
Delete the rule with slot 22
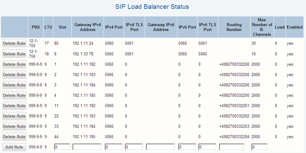[14, 116]
